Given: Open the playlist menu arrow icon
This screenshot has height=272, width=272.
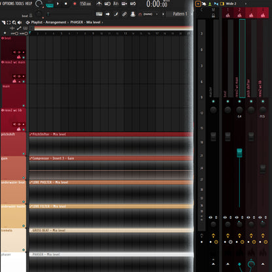Looking at the screenshot, I should point(3,22).
